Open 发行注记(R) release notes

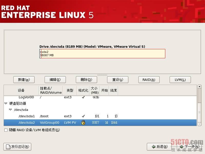pos(17,147)
